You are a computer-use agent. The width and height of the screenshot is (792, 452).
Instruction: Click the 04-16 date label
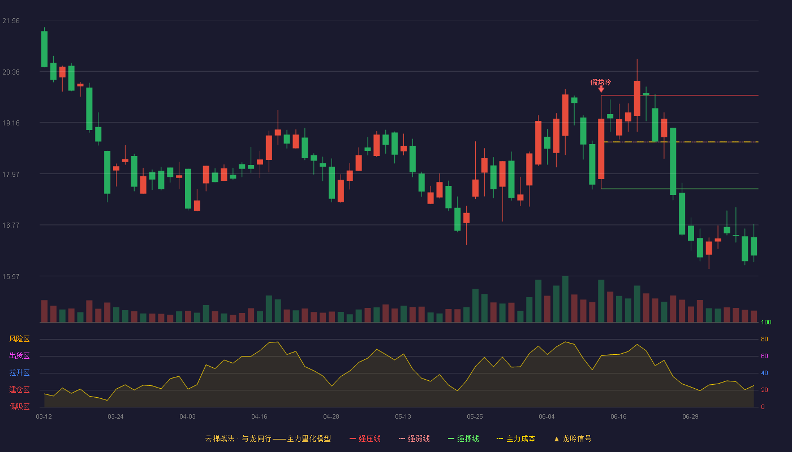(x=259, y=416)
